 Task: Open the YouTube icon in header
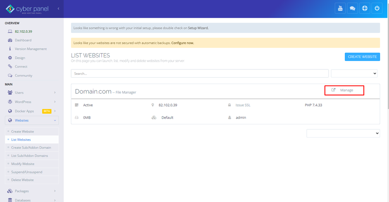[340, 8]
